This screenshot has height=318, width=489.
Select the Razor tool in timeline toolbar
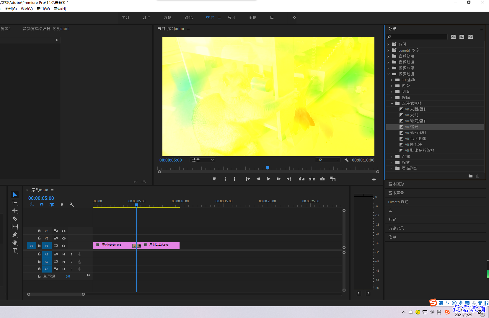(15, 218)
